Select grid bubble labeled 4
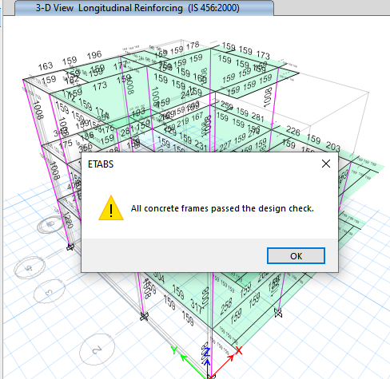 (30, 268)
